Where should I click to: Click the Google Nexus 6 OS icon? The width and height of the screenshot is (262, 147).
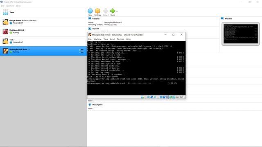(x=5, y=22)
